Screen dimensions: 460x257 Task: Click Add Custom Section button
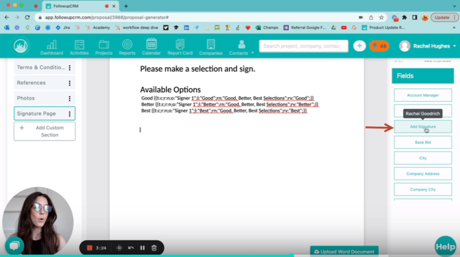coord(45,131)
